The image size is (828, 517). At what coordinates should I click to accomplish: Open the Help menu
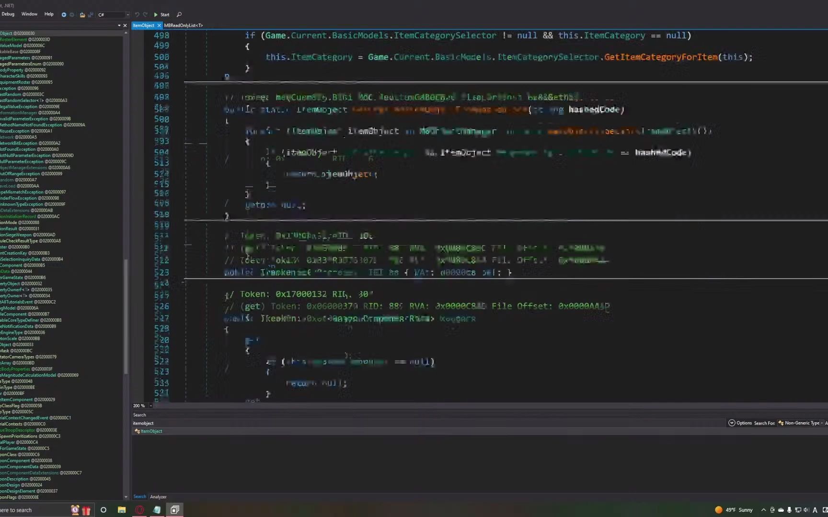click(x=49, y=14)
